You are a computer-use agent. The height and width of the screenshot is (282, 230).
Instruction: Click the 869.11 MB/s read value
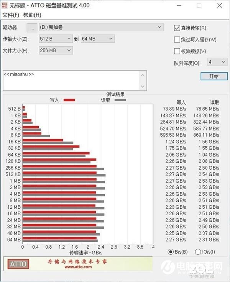[x=206, y=135]
